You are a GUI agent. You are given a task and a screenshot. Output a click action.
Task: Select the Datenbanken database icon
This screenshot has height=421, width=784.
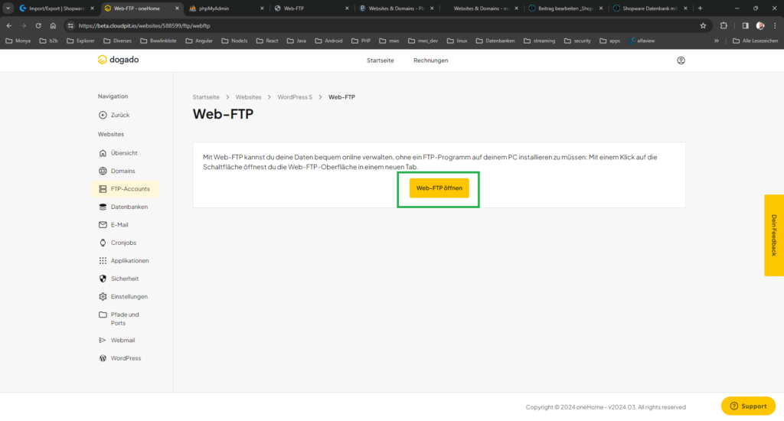tap(103, 207)
